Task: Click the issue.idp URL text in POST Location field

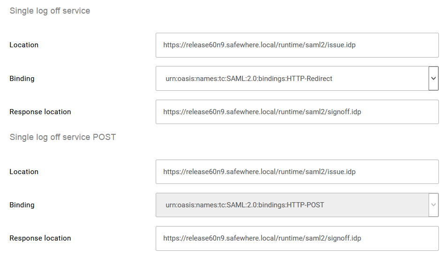Action: point(259,172)
